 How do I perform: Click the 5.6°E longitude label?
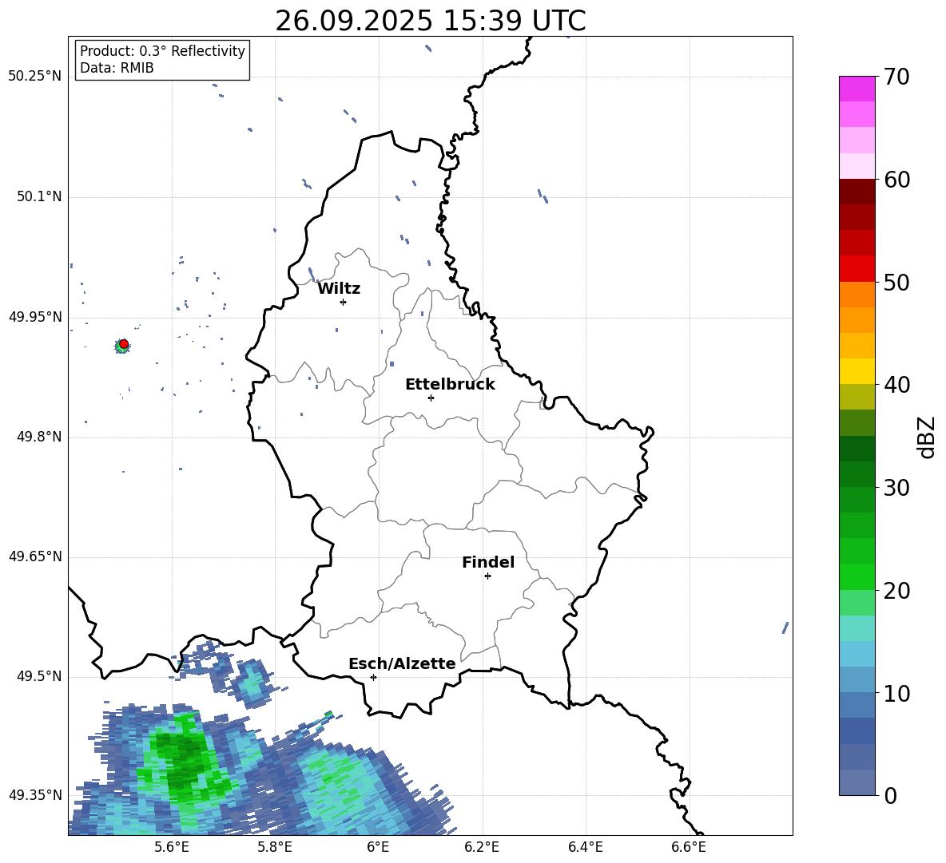pos(172,847)
